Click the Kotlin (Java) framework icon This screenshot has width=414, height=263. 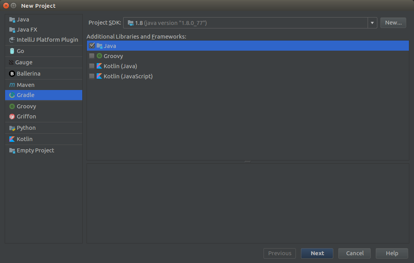[99, 66]
